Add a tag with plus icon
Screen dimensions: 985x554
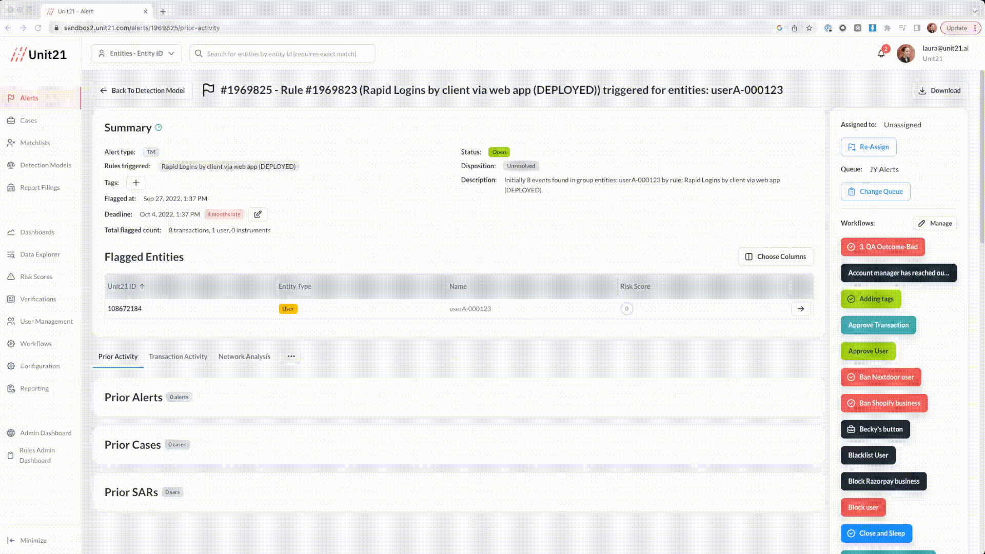click(x=136, y=183)
